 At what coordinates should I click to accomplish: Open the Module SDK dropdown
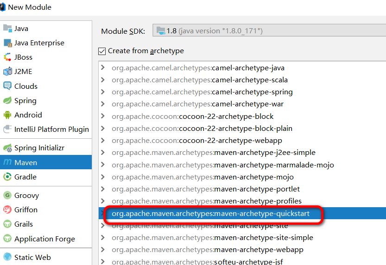click(269, 31)
